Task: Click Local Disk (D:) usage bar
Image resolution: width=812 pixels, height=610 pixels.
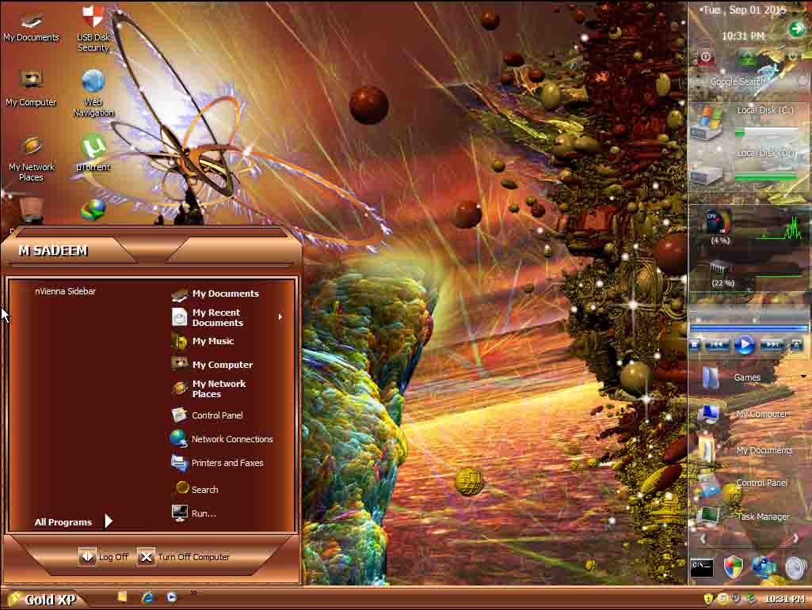Action: coord(767,176)
